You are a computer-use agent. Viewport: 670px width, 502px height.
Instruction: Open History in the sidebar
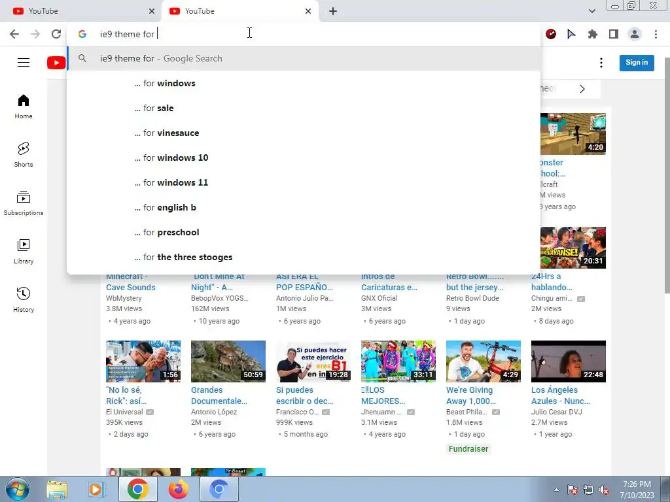click(x=24, y=300)
